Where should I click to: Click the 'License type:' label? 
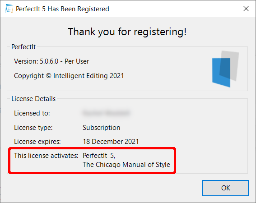[x=33, y=128]
